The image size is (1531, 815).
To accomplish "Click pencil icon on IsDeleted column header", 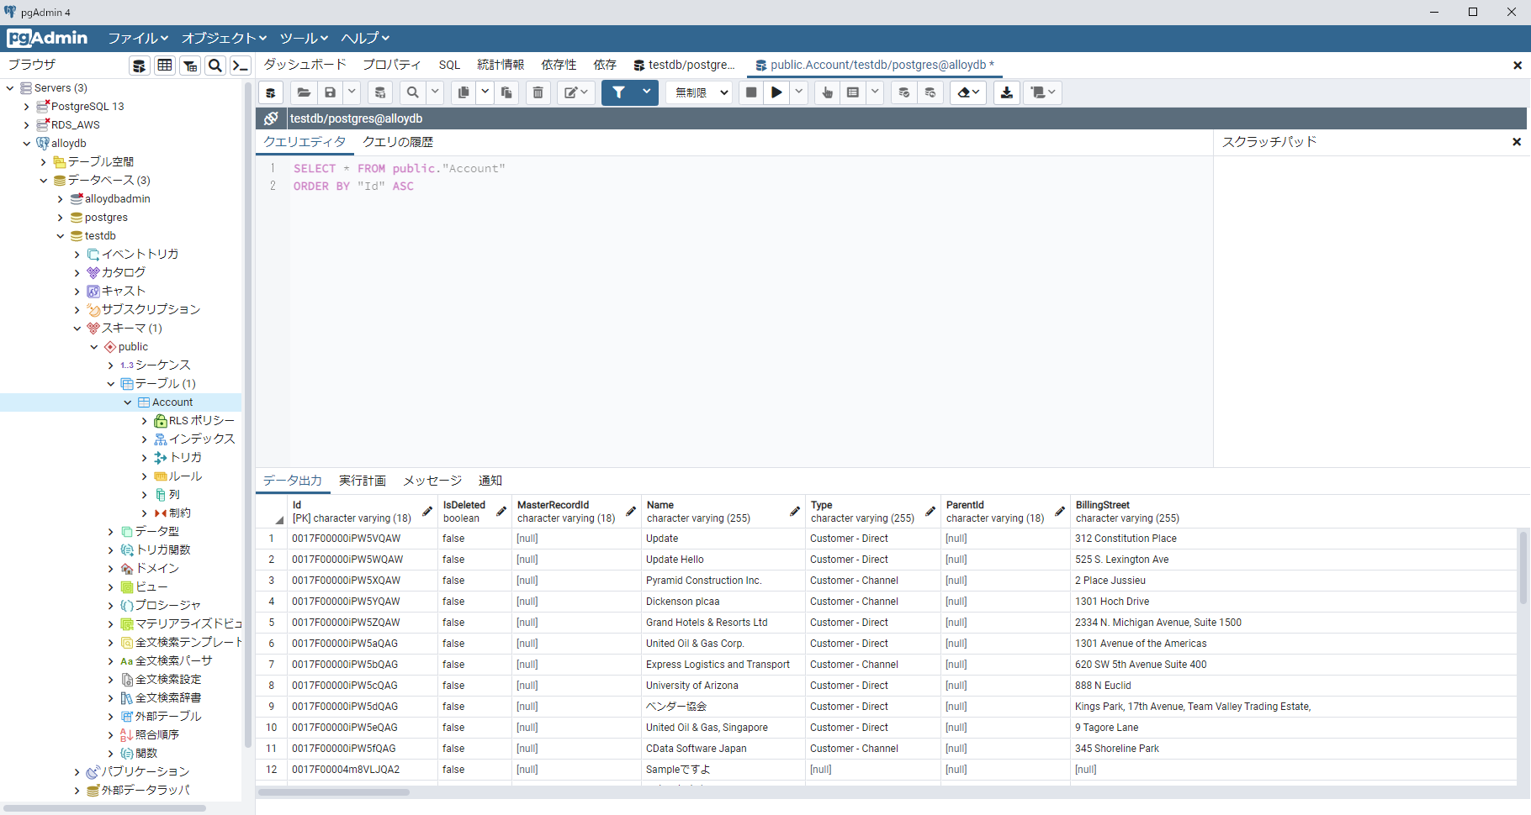I will coord(501,511).
